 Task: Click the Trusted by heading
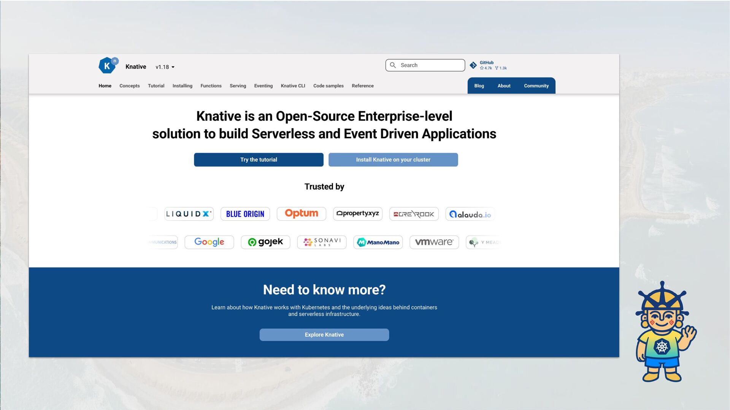324,187
